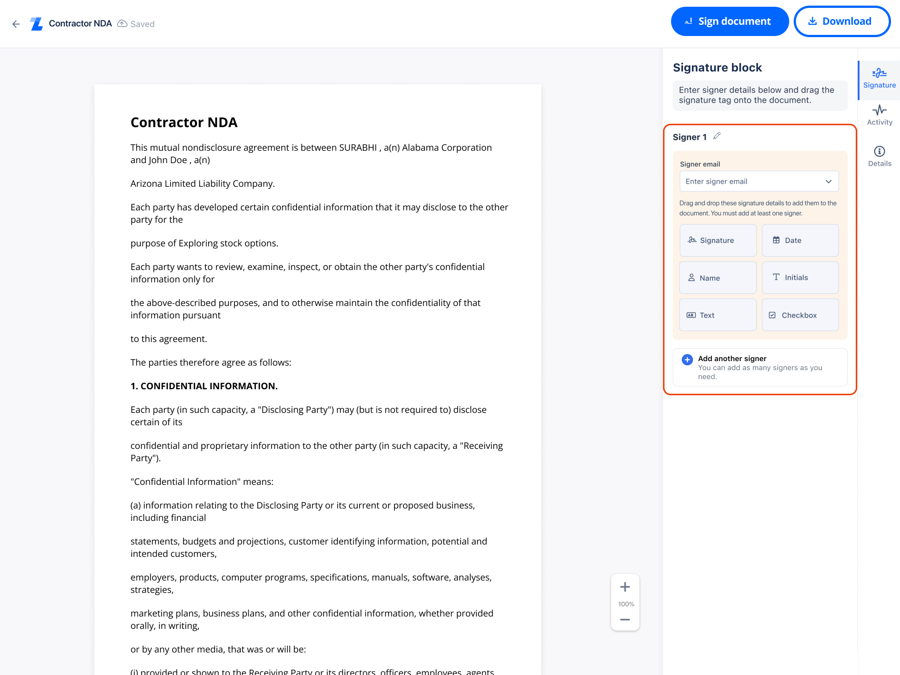Select the Text field tag

click(717, 315)
